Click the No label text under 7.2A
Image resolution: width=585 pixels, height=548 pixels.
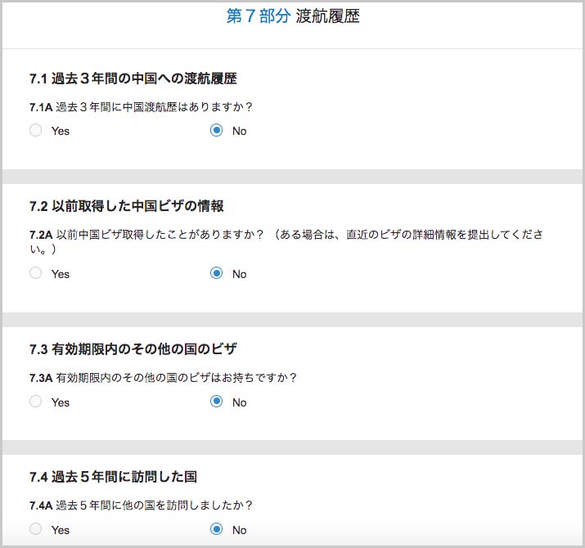[x=239, y=274]
